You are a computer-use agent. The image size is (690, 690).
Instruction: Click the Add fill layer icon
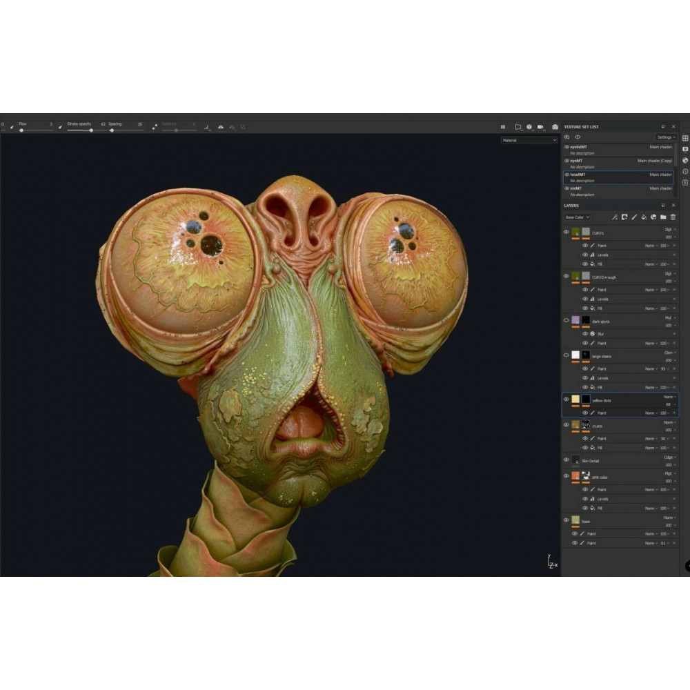coord(644,217)
